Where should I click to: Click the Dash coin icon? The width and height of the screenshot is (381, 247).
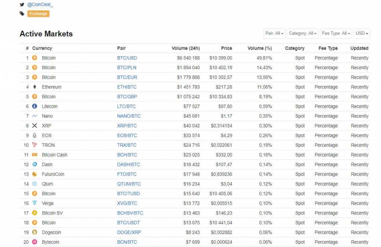tap(35, 164)
